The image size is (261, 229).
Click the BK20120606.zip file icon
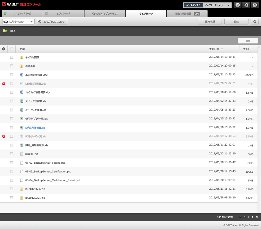21,189
